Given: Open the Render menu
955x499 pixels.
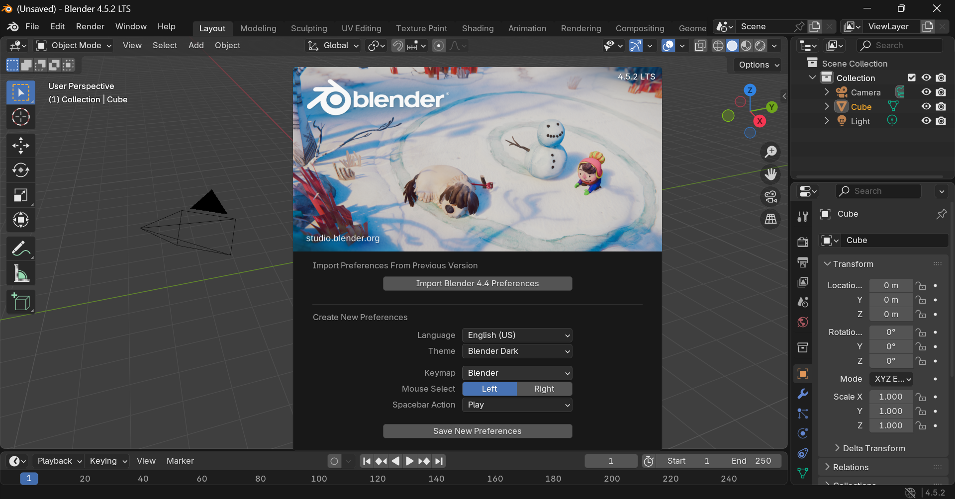Looking at the screenshot, I should coord(90,26).
